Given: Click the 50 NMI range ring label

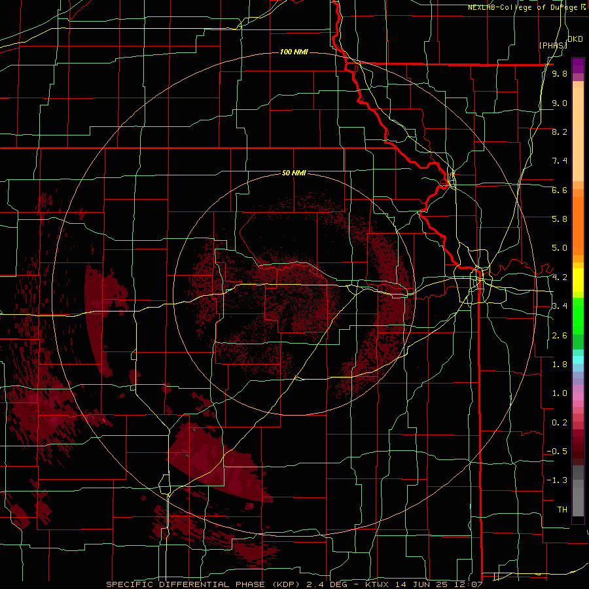Looking at the screenshot, I should click(294, 173).
